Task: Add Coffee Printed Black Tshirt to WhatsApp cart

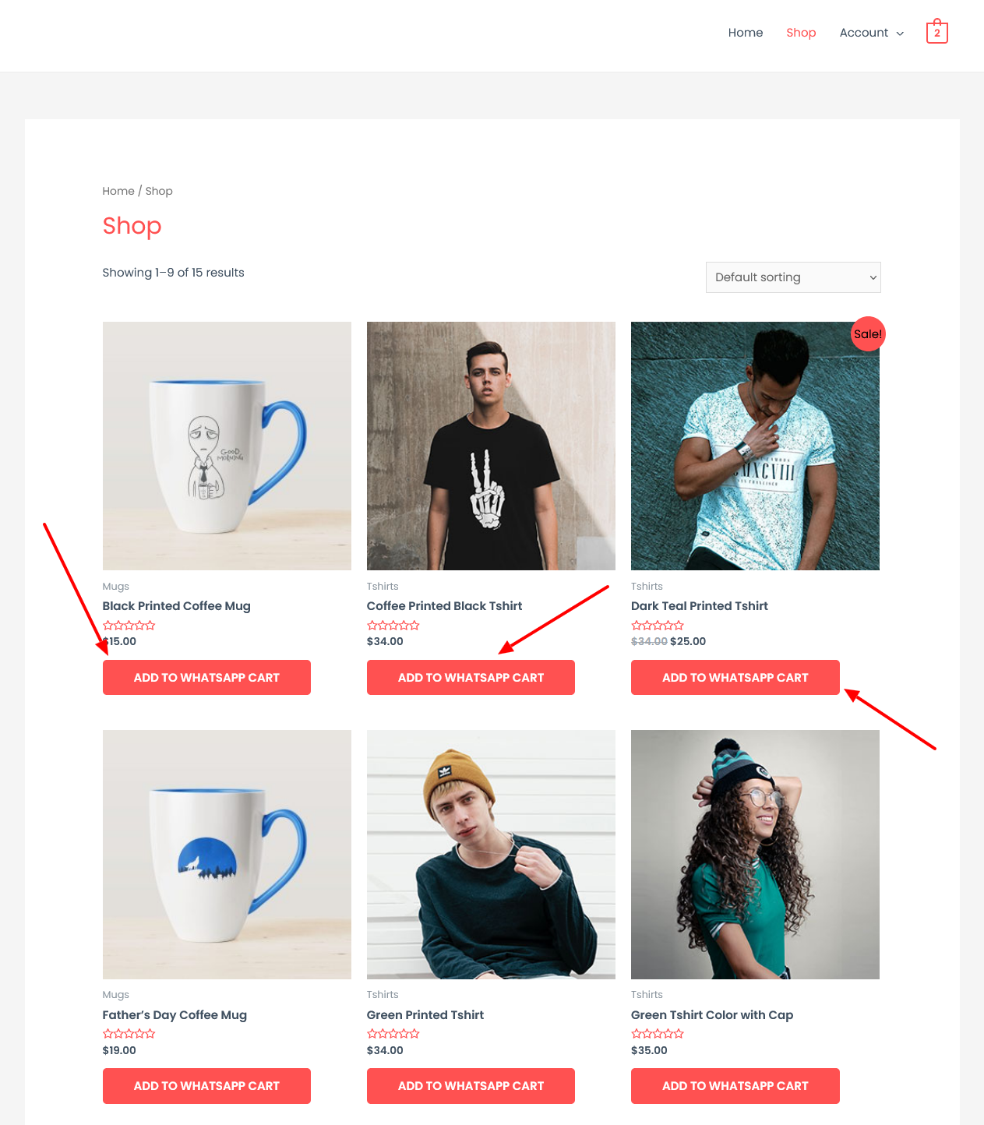Action: pos(471,678)
